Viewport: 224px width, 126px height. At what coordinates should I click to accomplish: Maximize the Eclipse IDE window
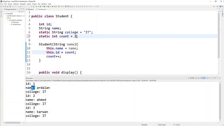(216, 1)
